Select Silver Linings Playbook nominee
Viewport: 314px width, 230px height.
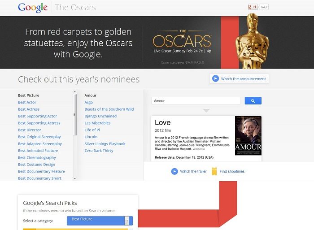pos(105,144)
